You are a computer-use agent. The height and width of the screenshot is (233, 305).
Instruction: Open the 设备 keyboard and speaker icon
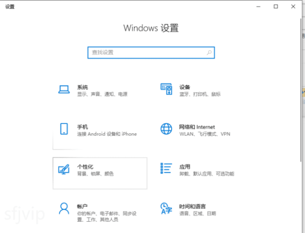coord(166,89)
